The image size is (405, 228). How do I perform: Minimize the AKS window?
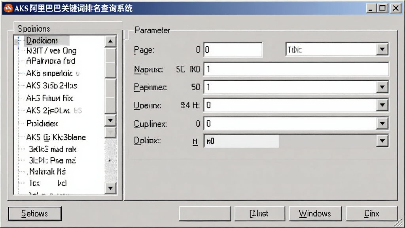(x=371, y=8)
